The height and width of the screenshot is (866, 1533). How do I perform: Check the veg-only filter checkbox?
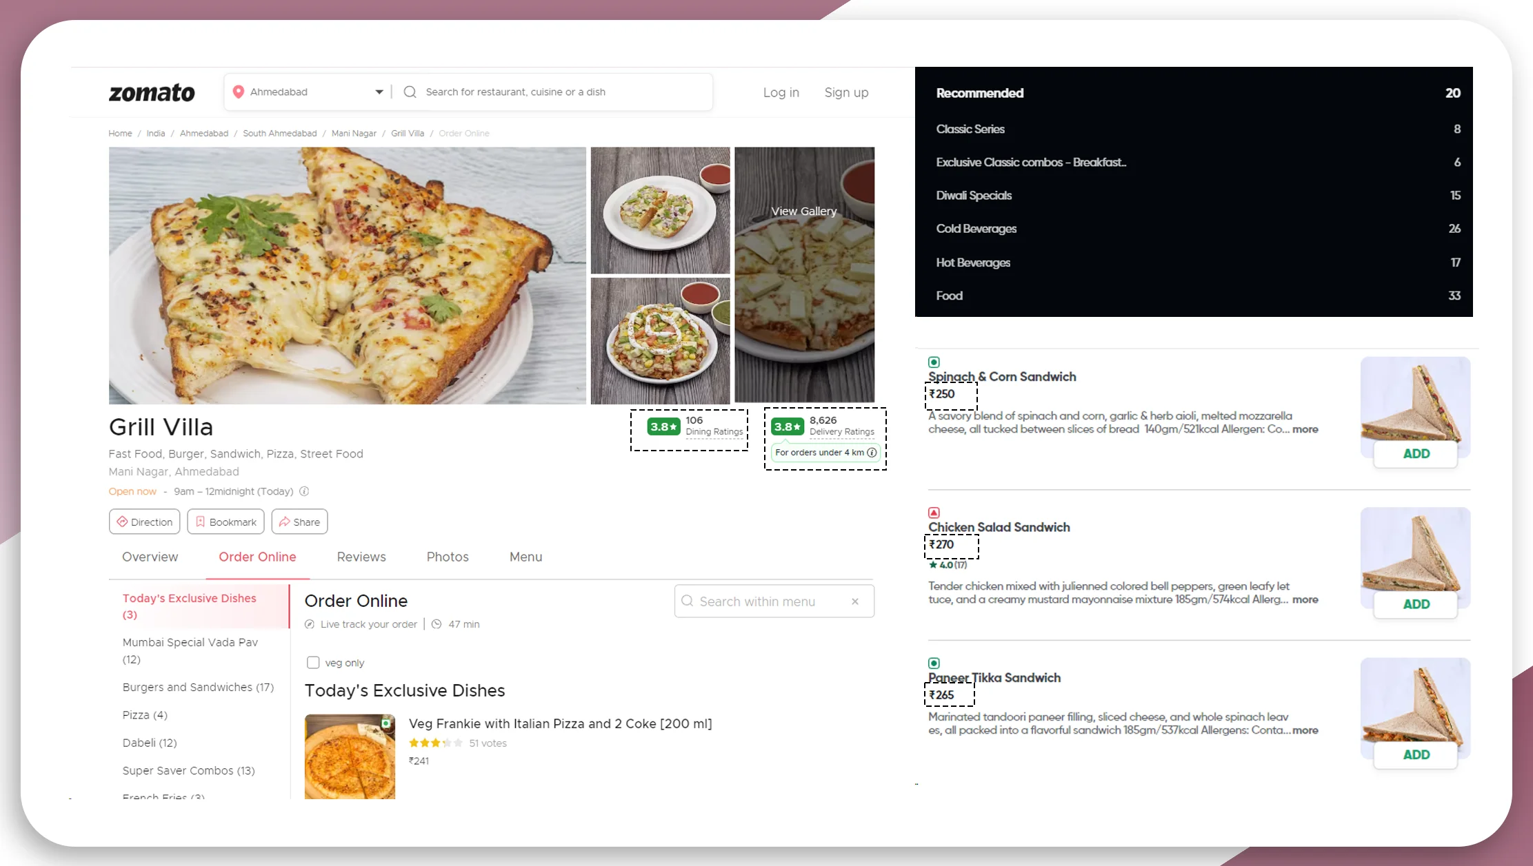click(x=312, y=661)
